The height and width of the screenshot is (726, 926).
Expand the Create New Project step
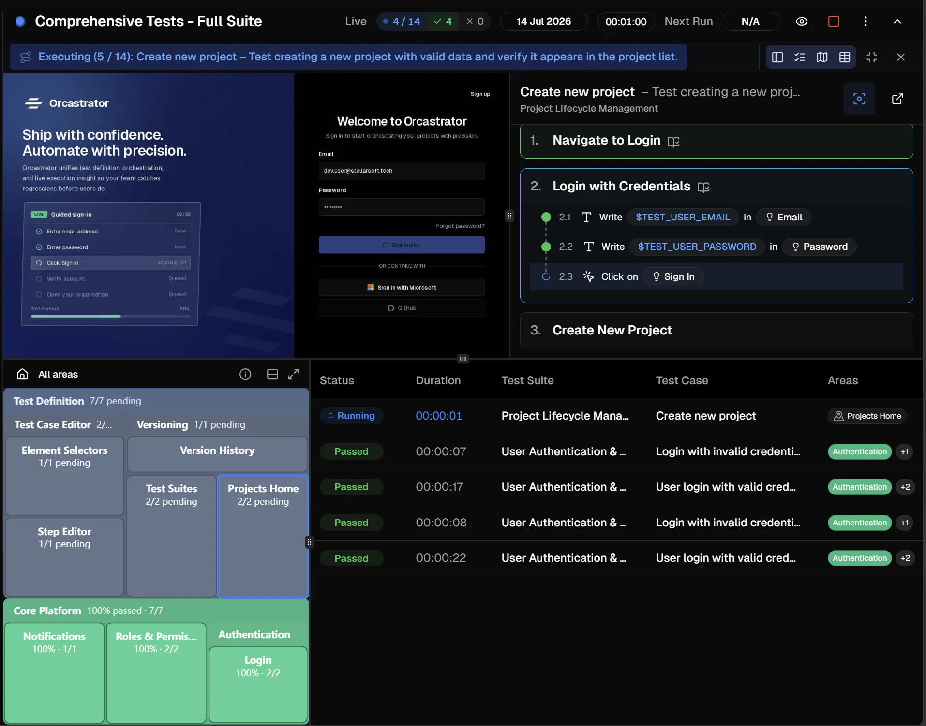pos(717,330)
